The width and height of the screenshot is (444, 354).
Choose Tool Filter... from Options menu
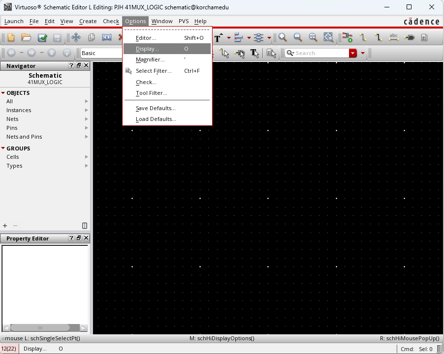pos(167,93)
